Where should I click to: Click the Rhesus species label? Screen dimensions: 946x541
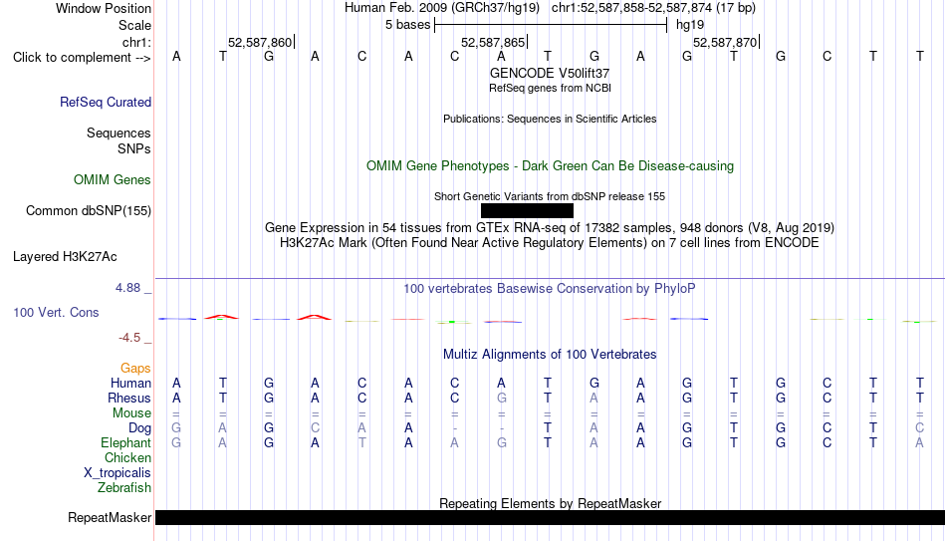[129, 399]
